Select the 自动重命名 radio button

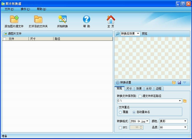(134, 112)
